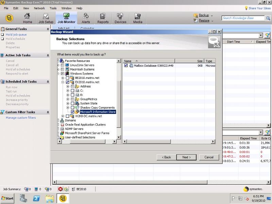Open the View menu
Image resolution: width=272 pixels, height=204 pixels.
[26, 8]
